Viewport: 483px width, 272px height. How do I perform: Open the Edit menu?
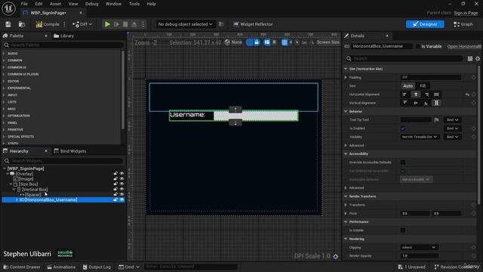tap(38, 4)
